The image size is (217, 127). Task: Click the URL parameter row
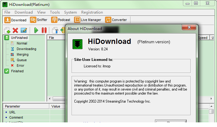pyautogui.click(x=34, y=112)
